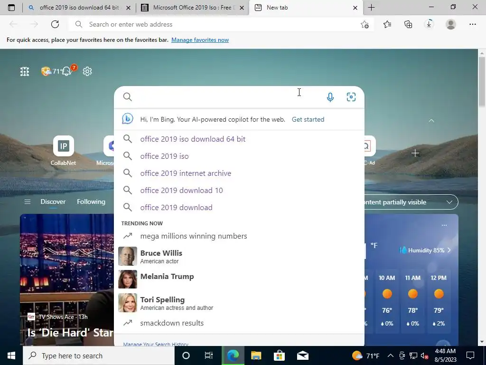The image size is (486, 365).
Task: Search by voice microphone icon
Action: 330,97
